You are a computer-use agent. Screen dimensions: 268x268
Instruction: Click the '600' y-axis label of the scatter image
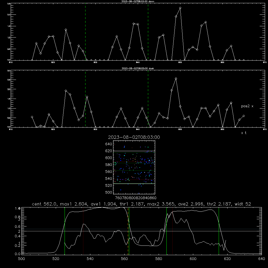click(109, 158)
